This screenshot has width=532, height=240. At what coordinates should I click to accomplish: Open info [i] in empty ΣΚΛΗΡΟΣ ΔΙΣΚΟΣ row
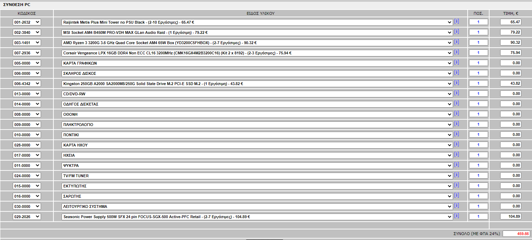tap(457, 73)
